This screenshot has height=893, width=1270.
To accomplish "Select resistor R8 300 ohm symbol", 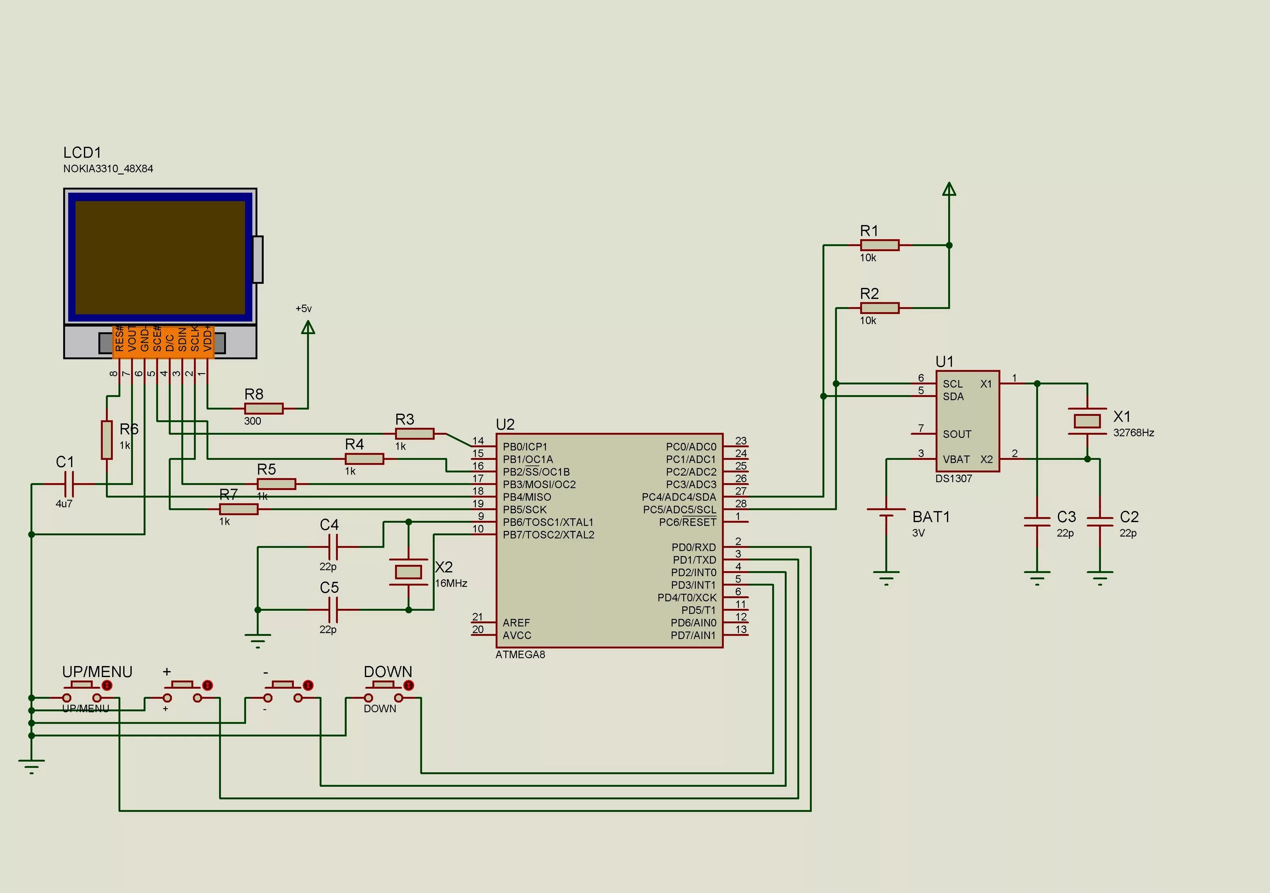I will click(264, 408).
